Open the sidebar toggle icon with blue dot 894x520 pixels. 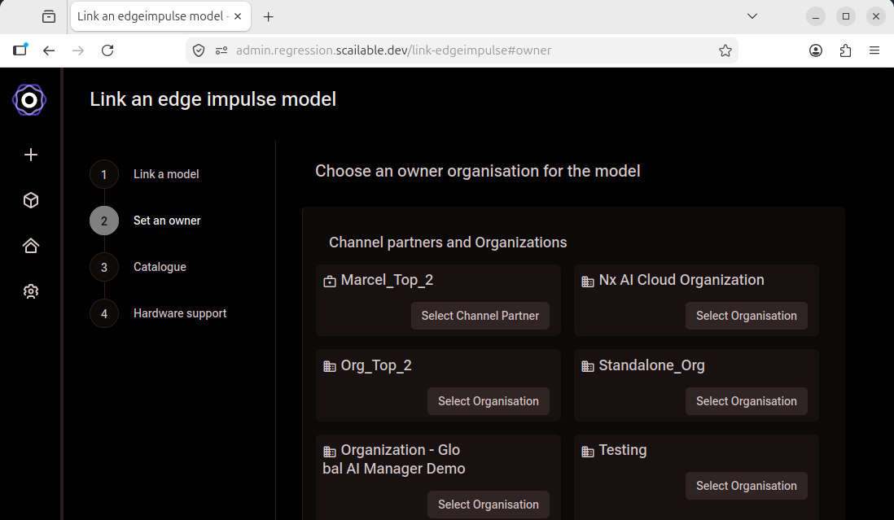(x=20, y=50)
